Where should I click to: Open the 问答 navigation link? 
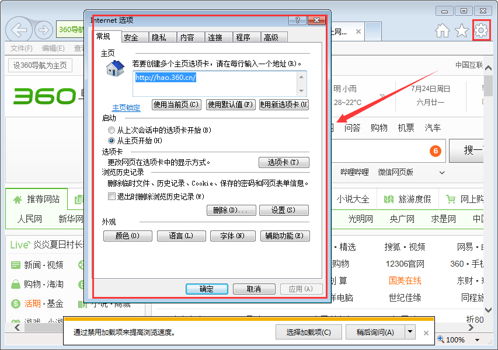[x=353, y=128]
